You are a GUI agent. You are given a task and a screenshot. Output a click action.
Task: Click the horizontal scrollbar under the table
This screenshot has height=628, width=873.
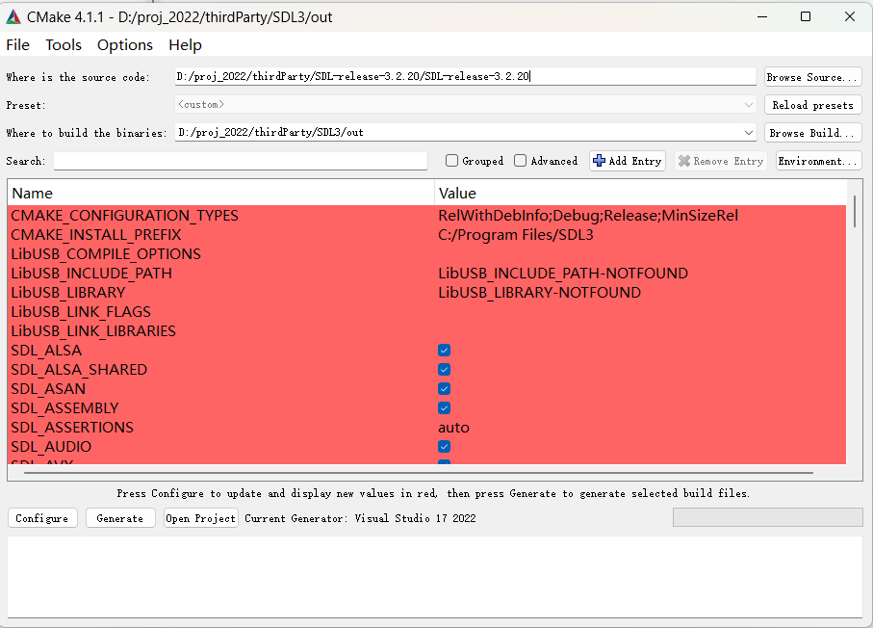tap(418, 473)
